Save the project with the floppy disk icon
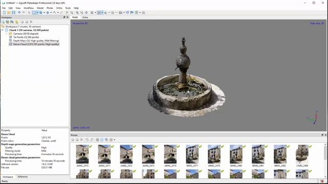The width and height of the screenshot is (328, 184). pyautogui.click(x=14, y=13)
